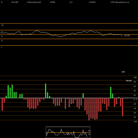
Task: Click the 'MR' panel title
Action: [123, 72]
